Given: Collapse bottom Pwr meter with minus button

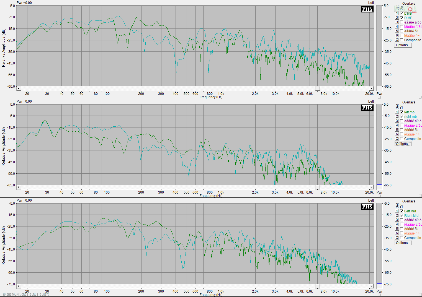Looking at the screenshot, I should (380, 295).
